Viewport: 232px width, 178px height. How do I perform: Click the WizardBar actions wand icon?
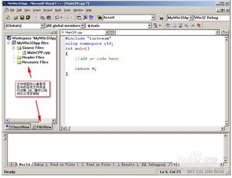pyautogui.click(x=155, y=26)
